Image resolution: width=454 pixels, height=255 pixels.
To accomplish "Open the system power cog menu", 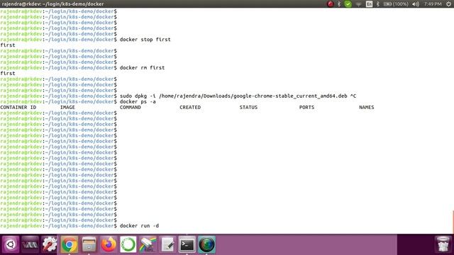I will (x=448, y=4).
